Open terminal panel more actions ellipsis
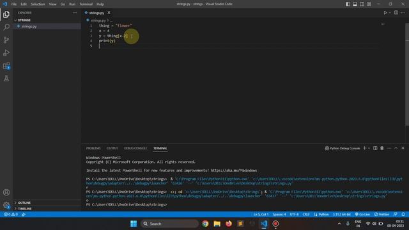This screenshot has height=230, width=409. [x=389, y=148]
